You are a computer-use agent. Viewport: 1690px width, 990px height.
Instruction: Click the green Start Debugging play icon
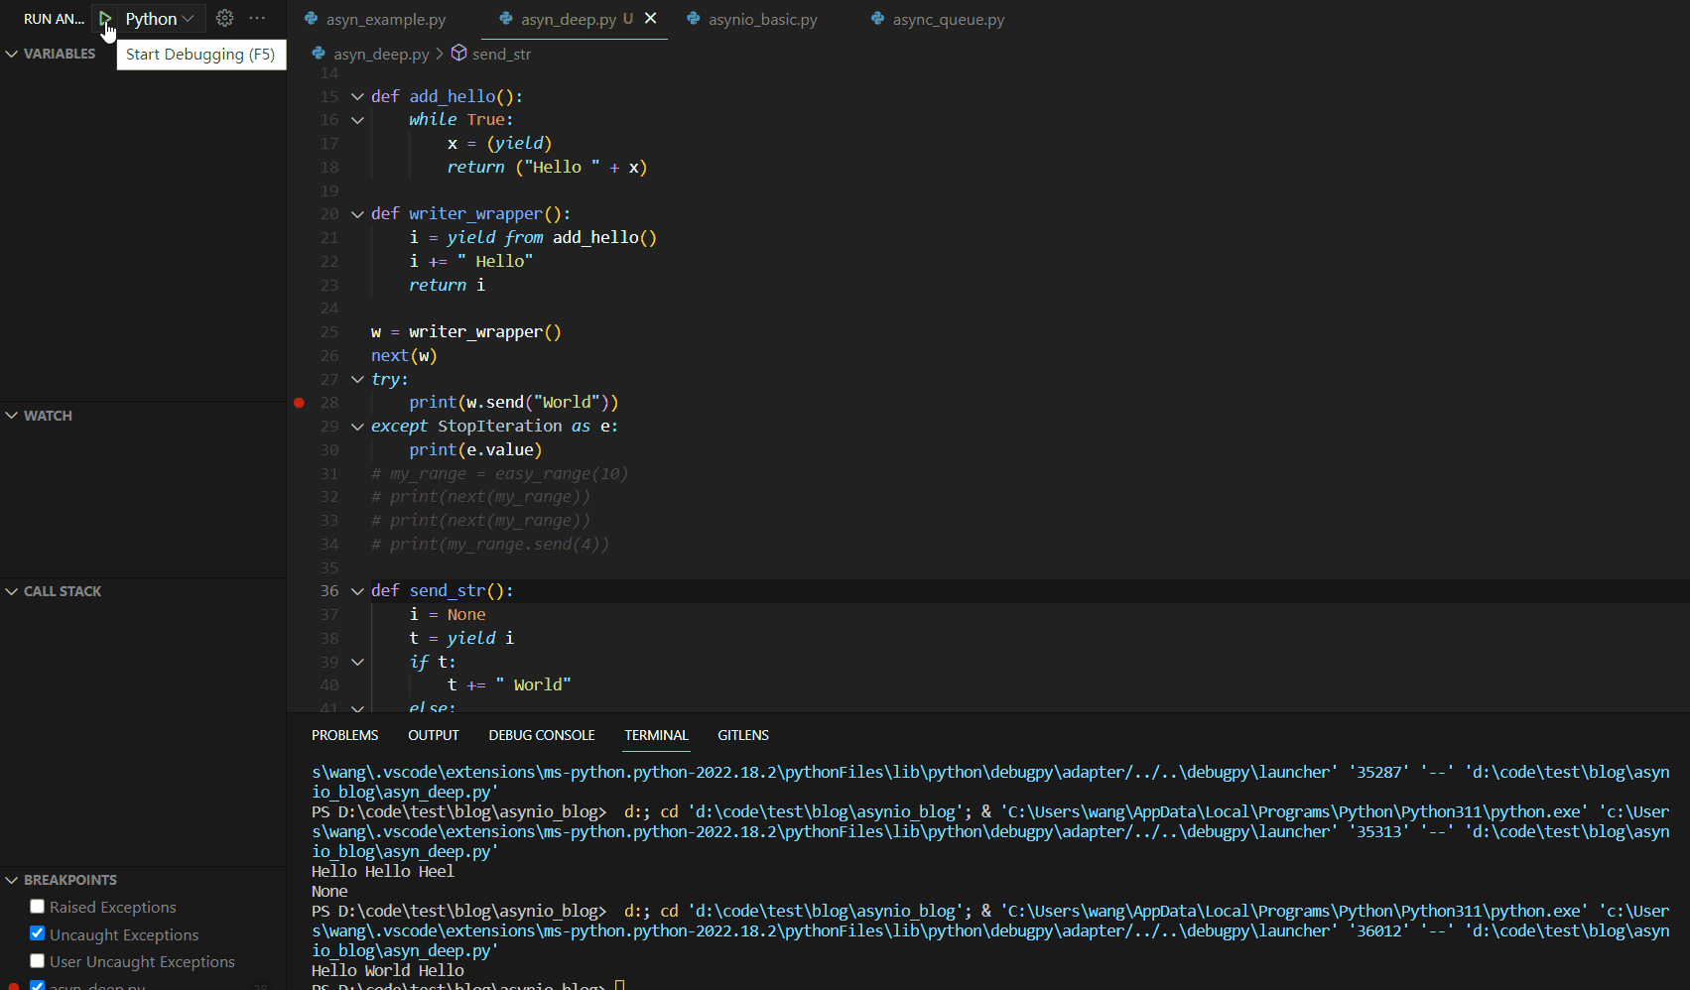coord(104,19)
